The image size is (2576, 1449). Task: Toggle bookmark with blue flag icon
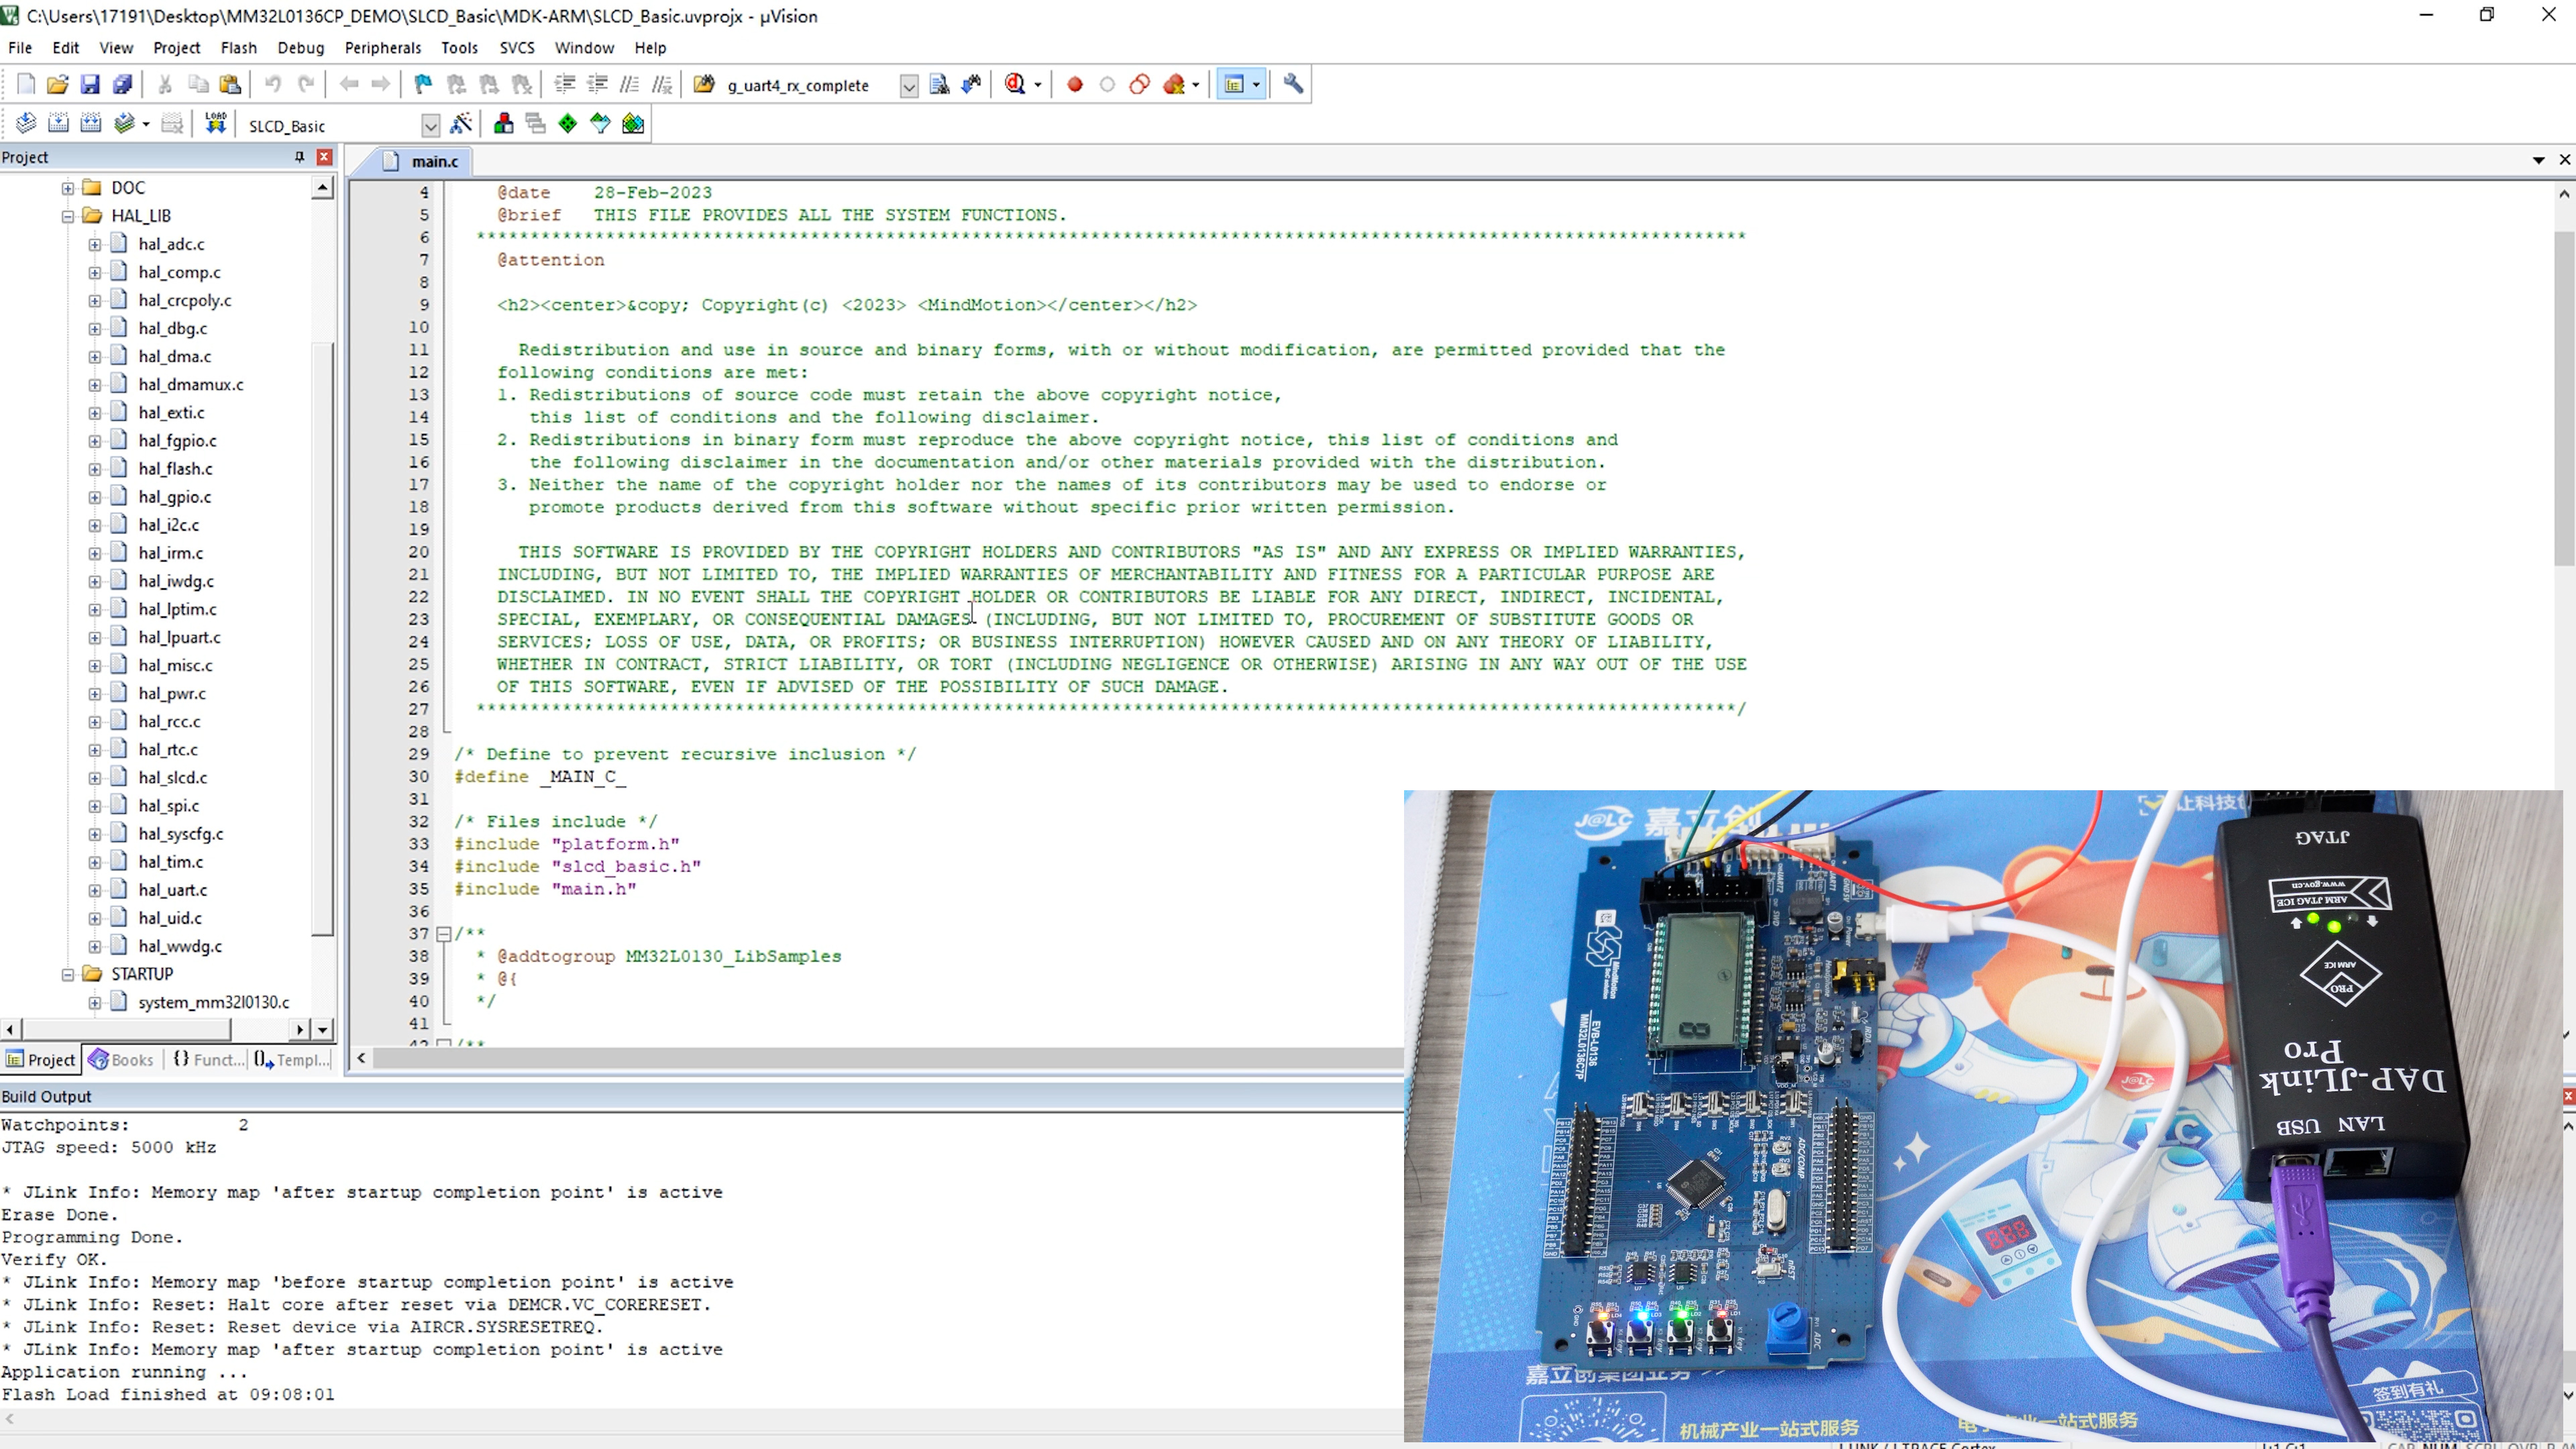coord(423,85)
